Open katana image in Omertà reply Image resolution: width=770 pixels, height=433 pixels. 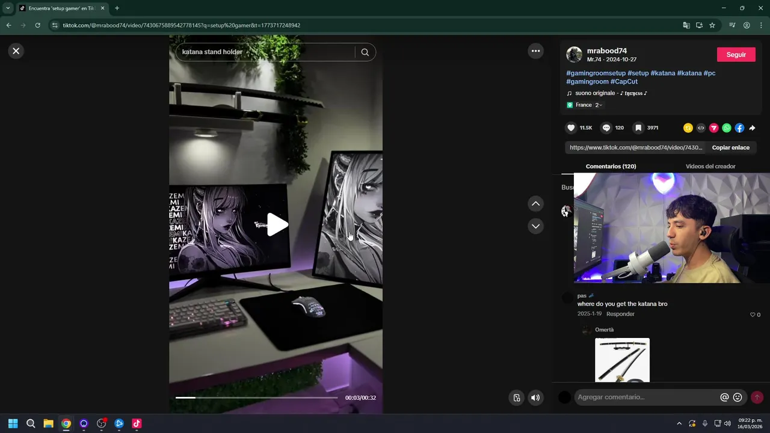[622, 360]
